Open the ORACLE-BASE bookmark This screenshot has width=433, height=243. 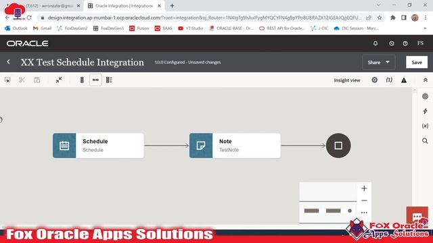click(231, 28)
